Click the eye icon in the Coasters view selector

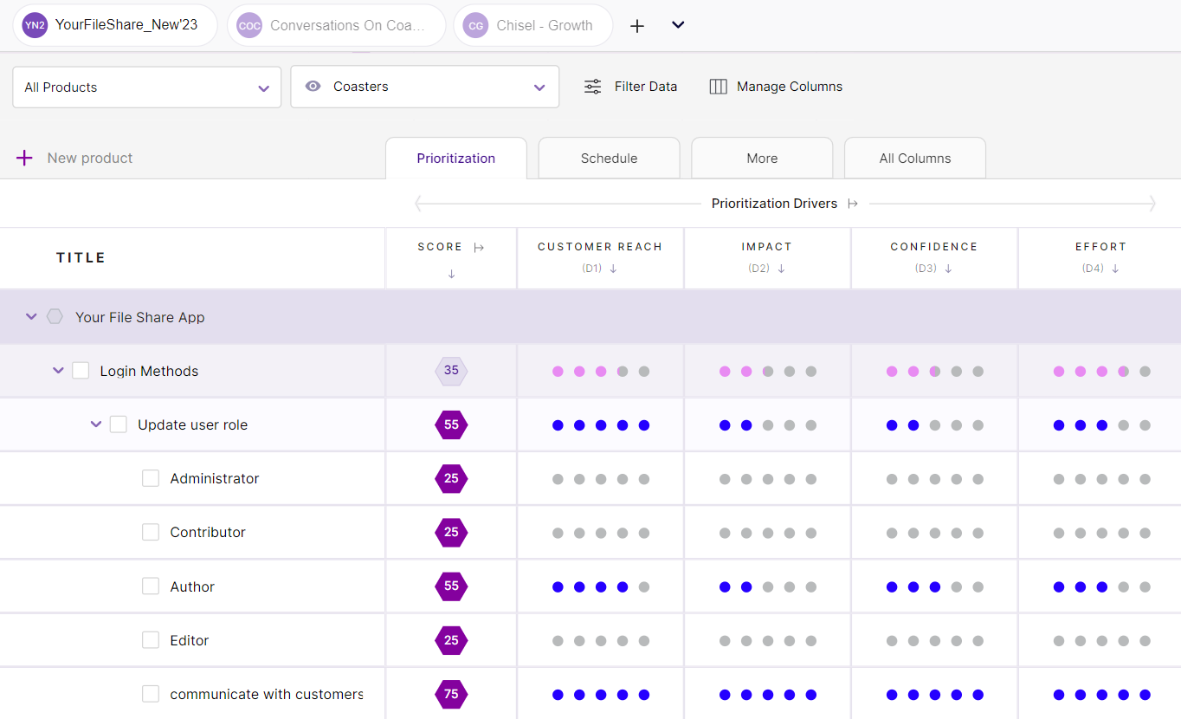(313, 87)
